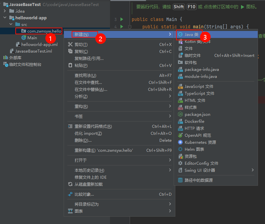Click the Paste clipboard icon
This screenshot has width=265, height=224.
point(70,65)
